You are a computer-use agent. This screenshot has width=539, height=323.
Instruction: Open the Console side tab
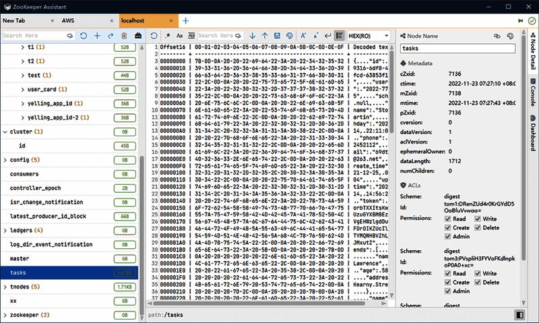[533, 92]
